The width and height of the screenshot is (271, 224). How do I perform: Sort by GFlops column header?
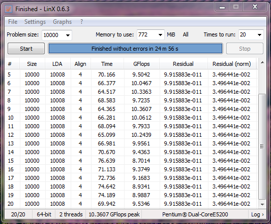click(141, 64)
